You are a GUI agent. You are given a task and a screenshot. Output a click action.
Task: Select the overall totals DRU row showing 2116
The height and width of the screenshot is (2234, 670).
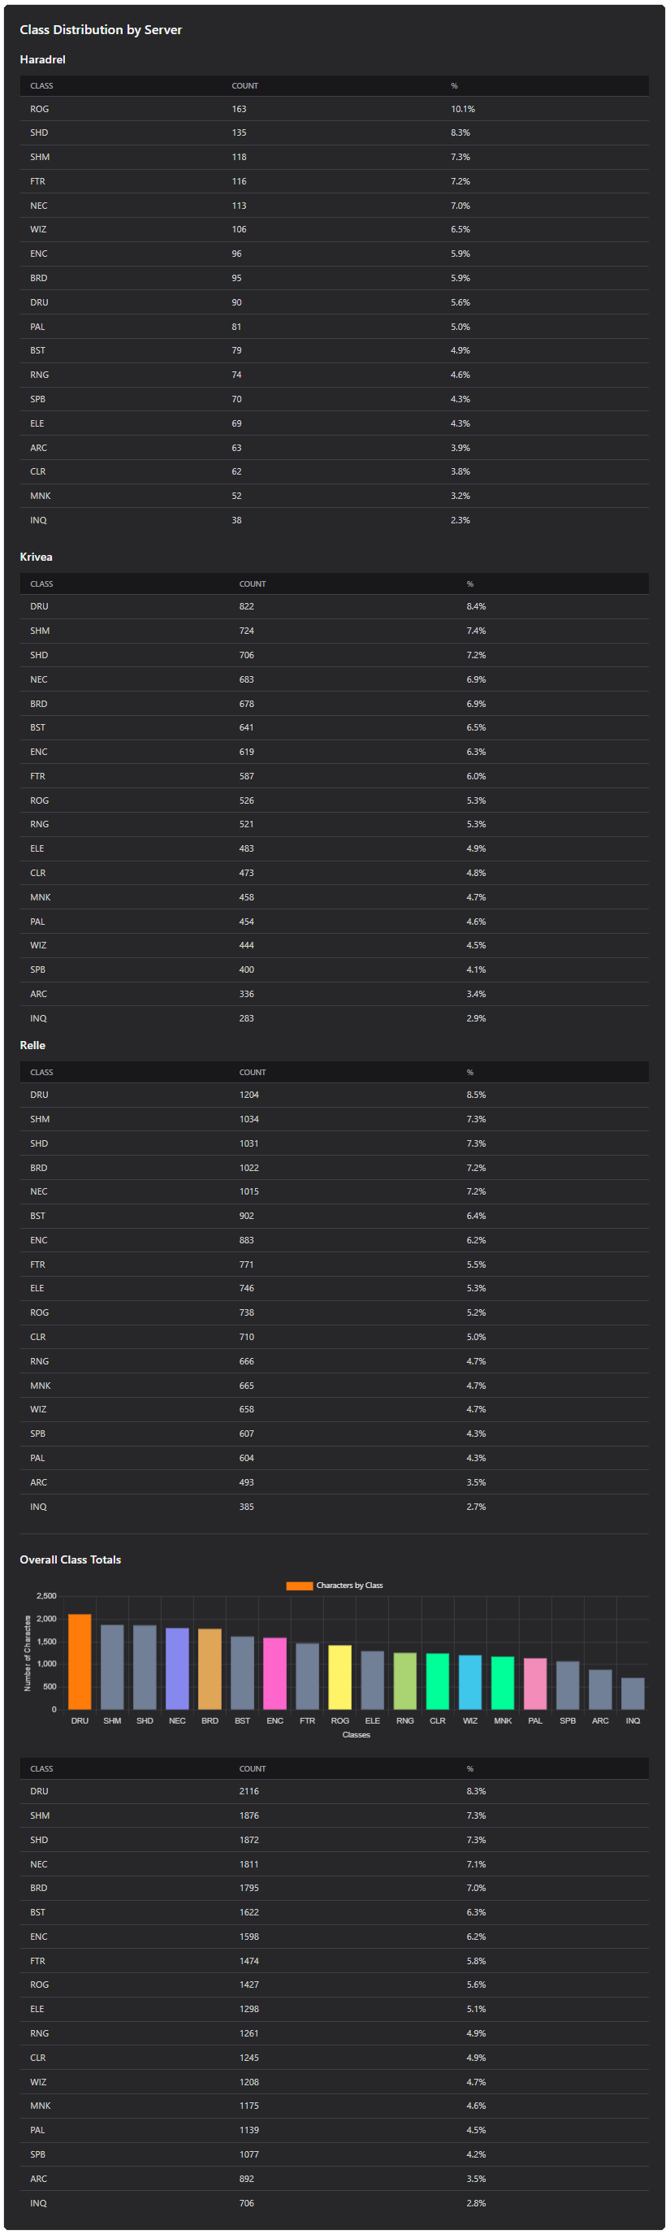coord(335,1791)
